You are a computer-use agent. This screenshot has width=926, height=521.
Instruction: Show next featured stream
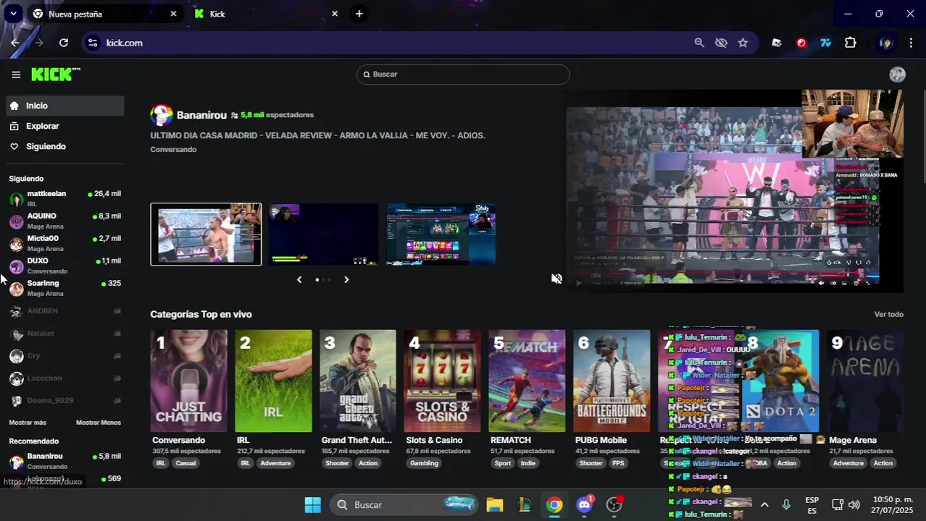tap(346, 279)
